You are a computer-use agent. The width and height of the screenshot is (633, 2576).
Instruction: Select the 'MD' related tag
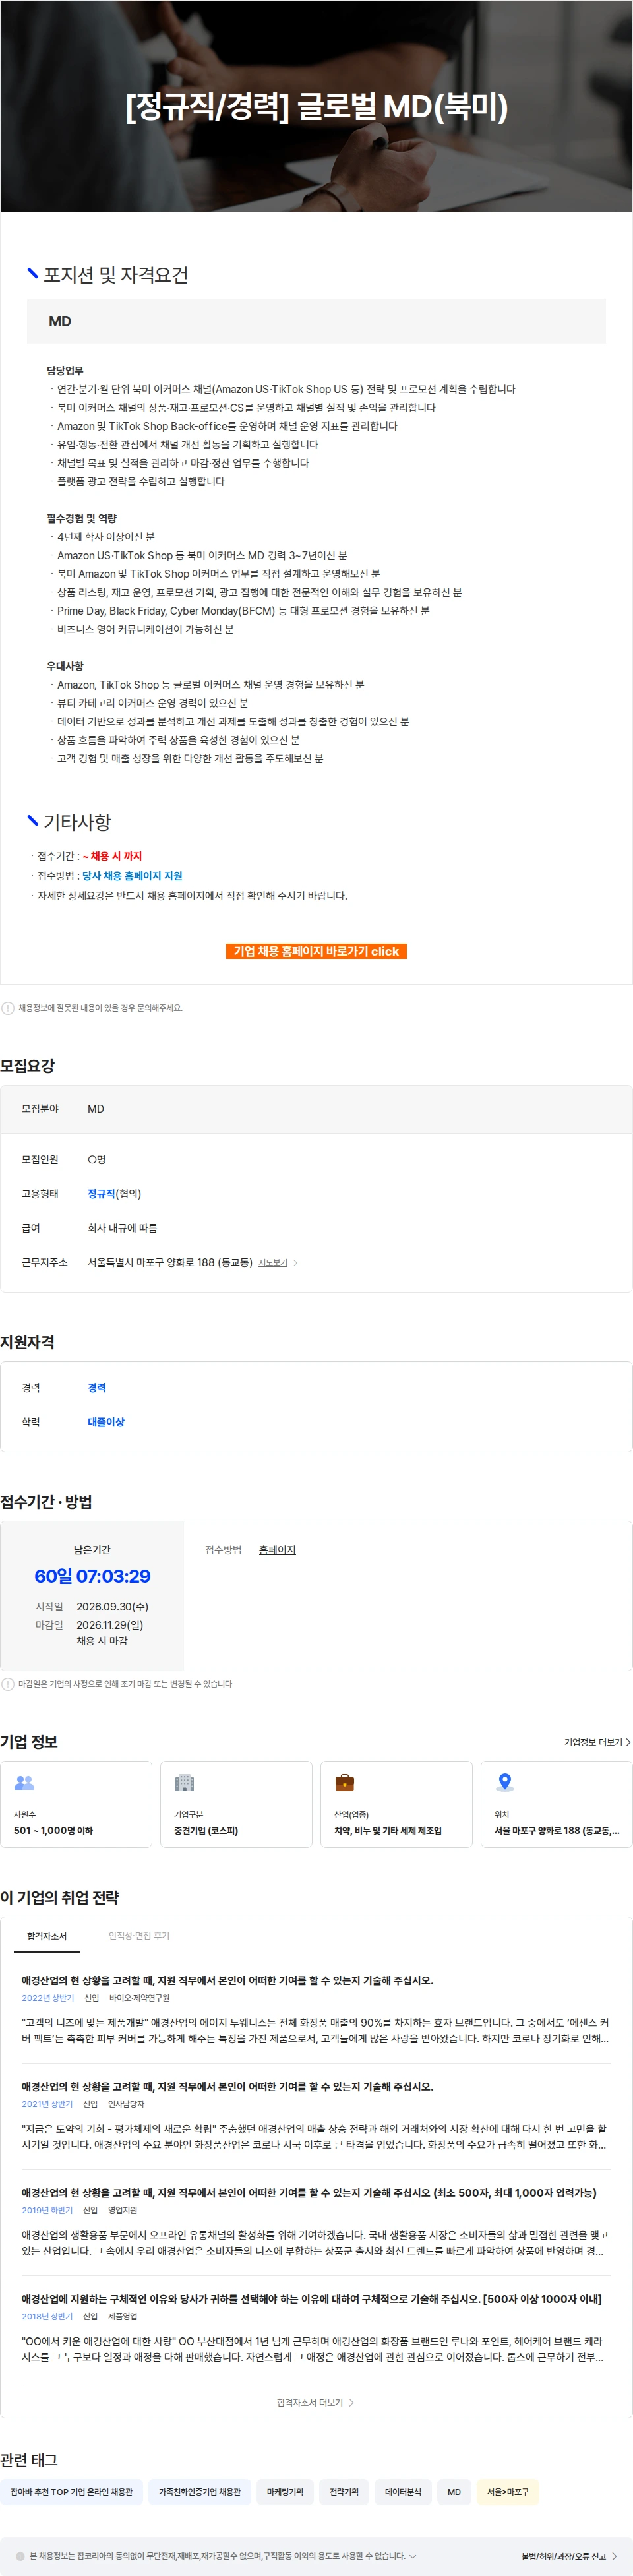[x=454, y=2492]
